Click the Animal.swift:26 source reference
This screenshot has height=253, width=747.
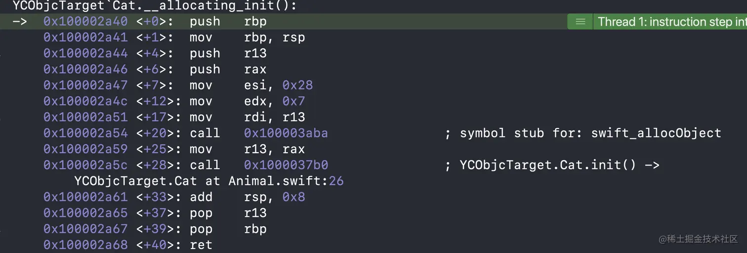tap(286, 181)
